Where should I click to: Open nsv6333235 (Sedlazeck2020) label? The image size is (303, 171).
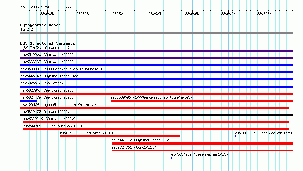pyautogui.click(x=47, y=62)
